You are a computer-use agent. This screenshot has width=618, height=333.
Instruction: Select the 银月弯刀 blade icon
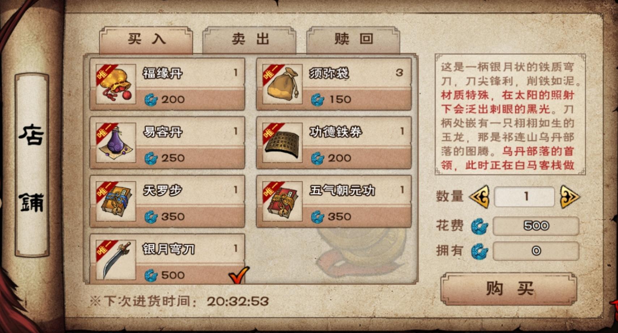[116, 260]
